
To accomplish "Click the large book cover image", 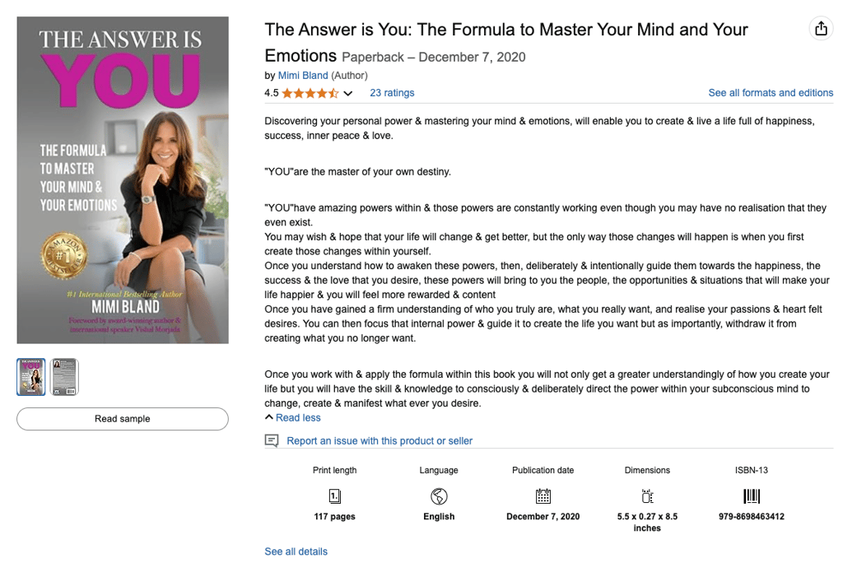I will 123,180.
